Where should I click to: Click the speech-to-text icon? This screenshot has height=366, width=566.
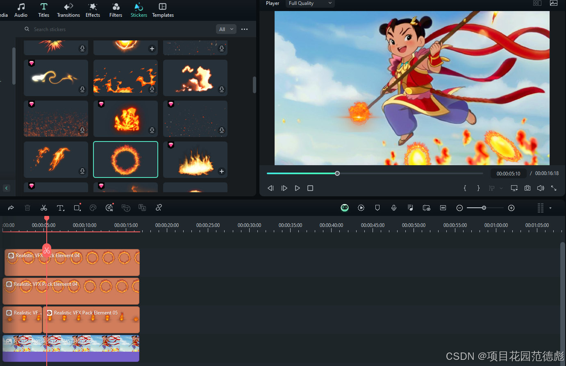point(126,208)
